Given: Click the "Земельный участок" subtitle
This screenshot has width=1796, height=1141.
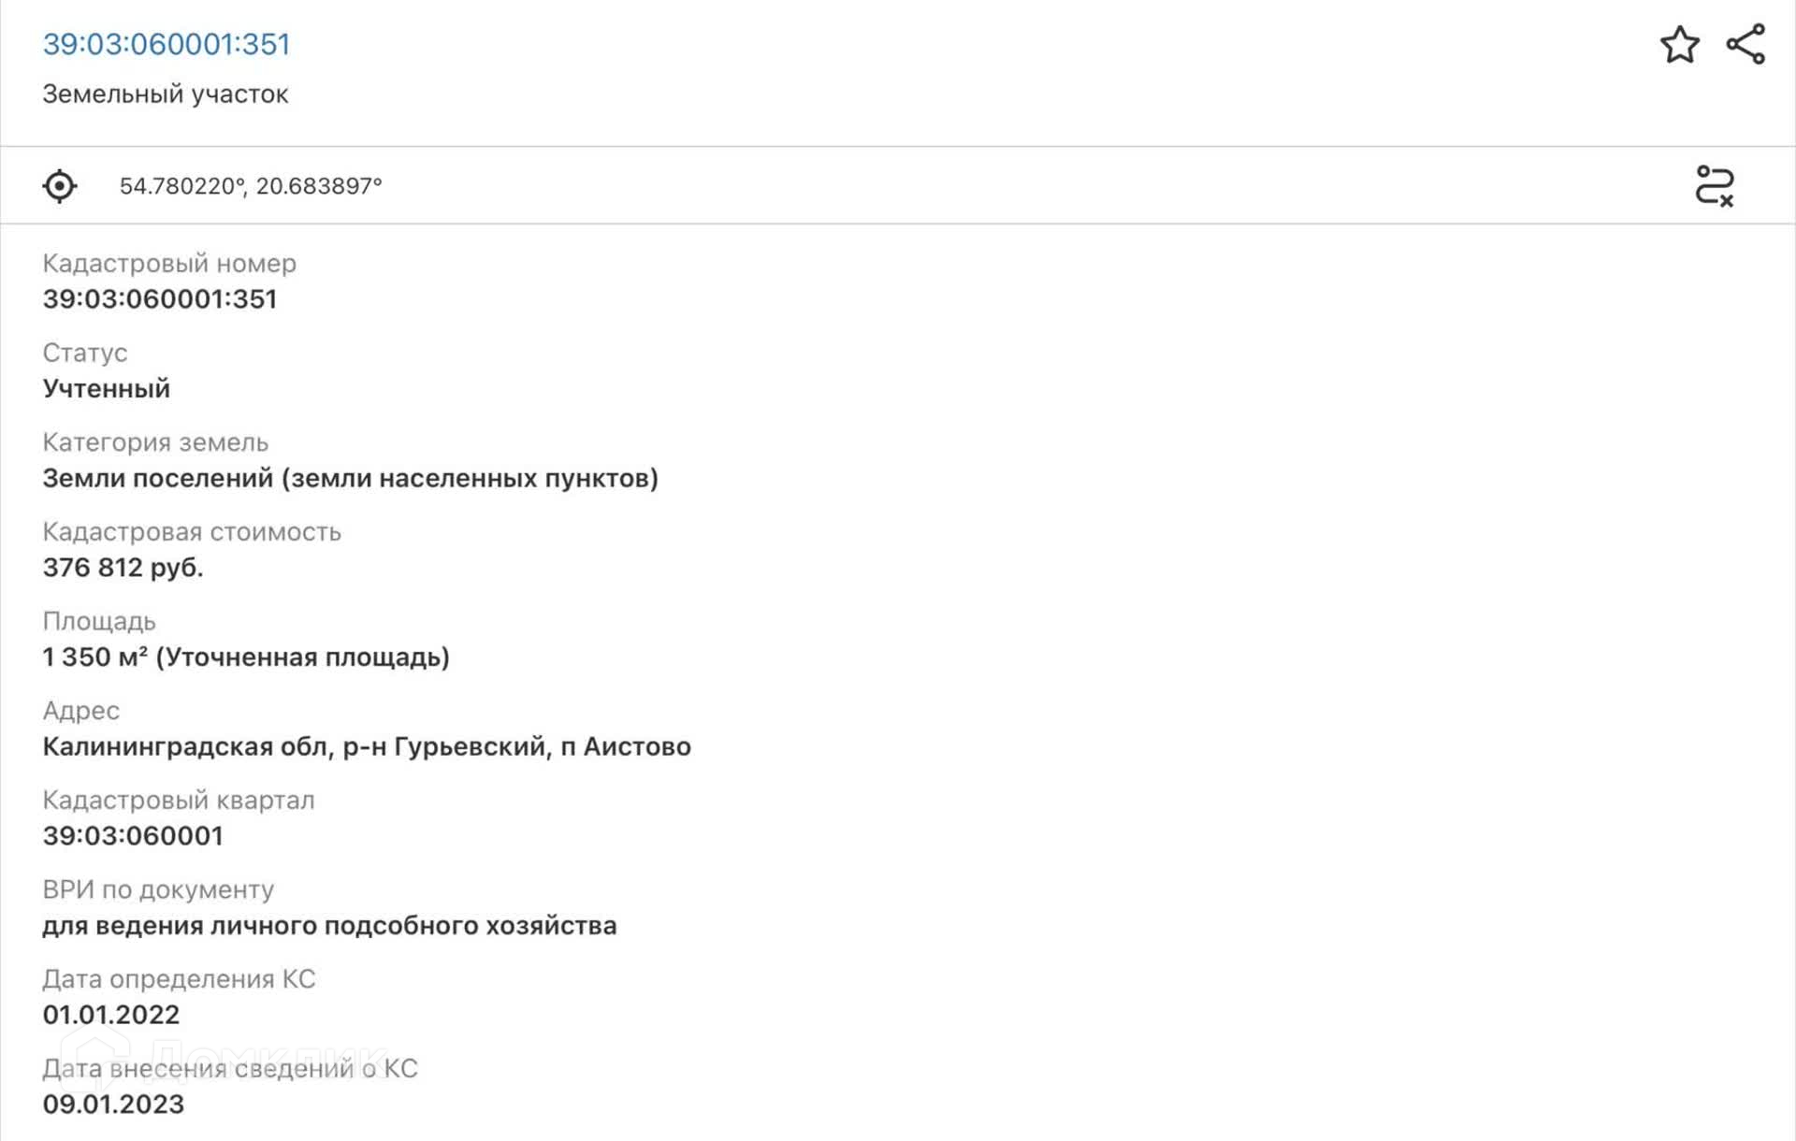Looking at the screenshot, I should 166,94.
